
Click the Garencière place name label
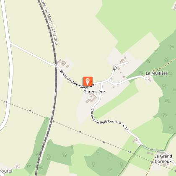point(94,92)
